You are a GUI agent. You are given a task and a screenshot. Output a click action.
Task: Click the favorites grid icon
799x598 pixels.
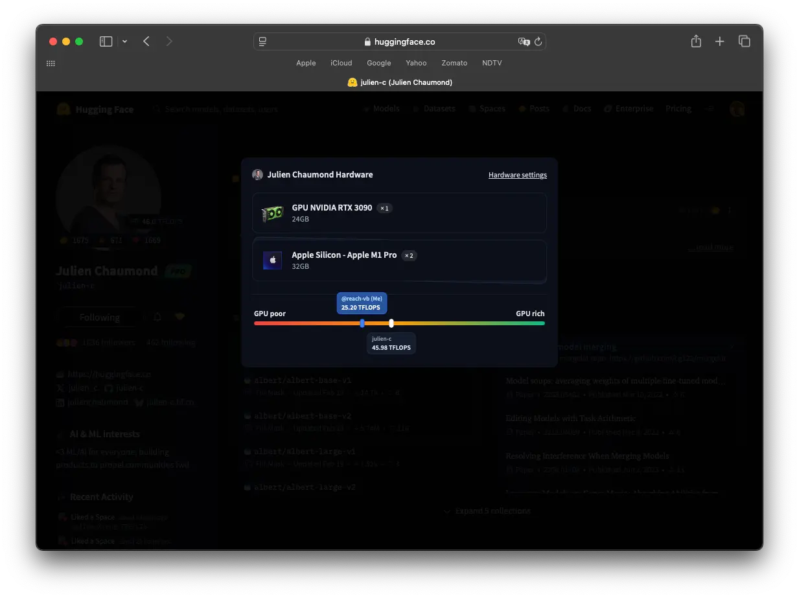click(x=51, y=63)
